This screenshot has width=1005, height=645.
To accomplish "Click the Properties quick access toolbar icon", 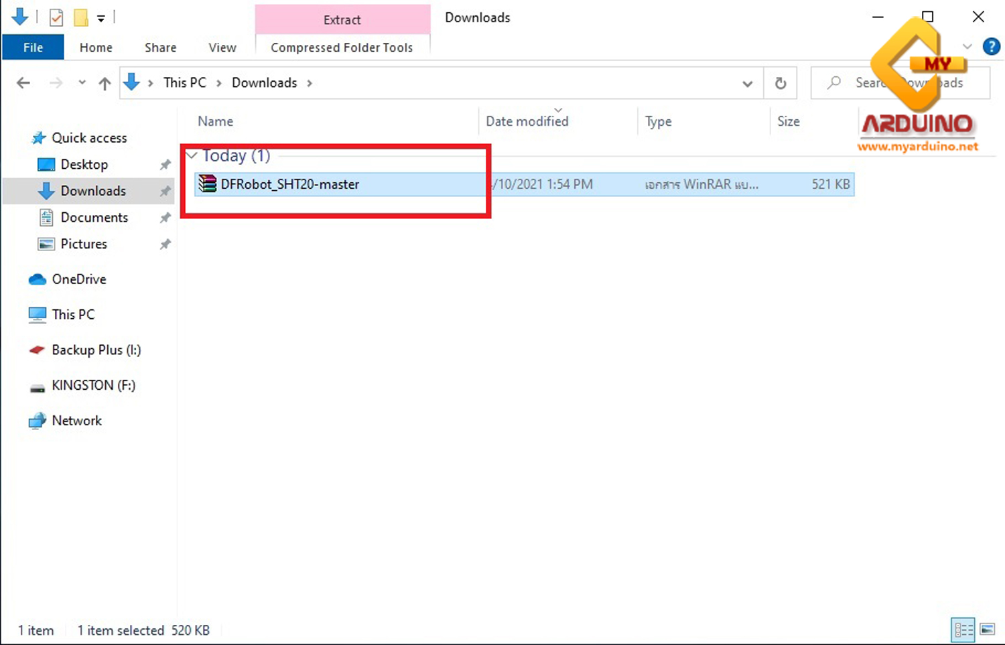I will point(56,17).
